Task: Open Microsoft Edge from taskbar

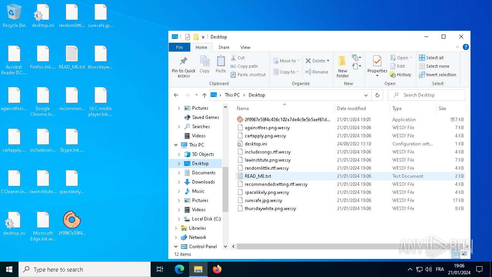Action: 180,269
